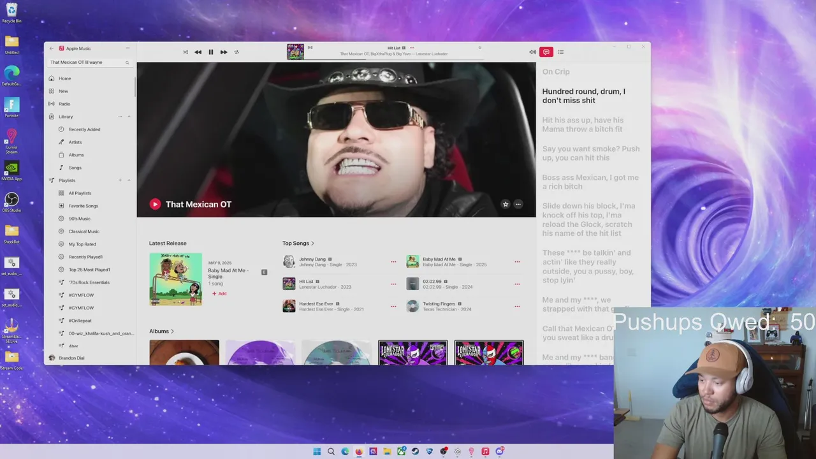Pause the currently playing song

click(x=211, y=52)
